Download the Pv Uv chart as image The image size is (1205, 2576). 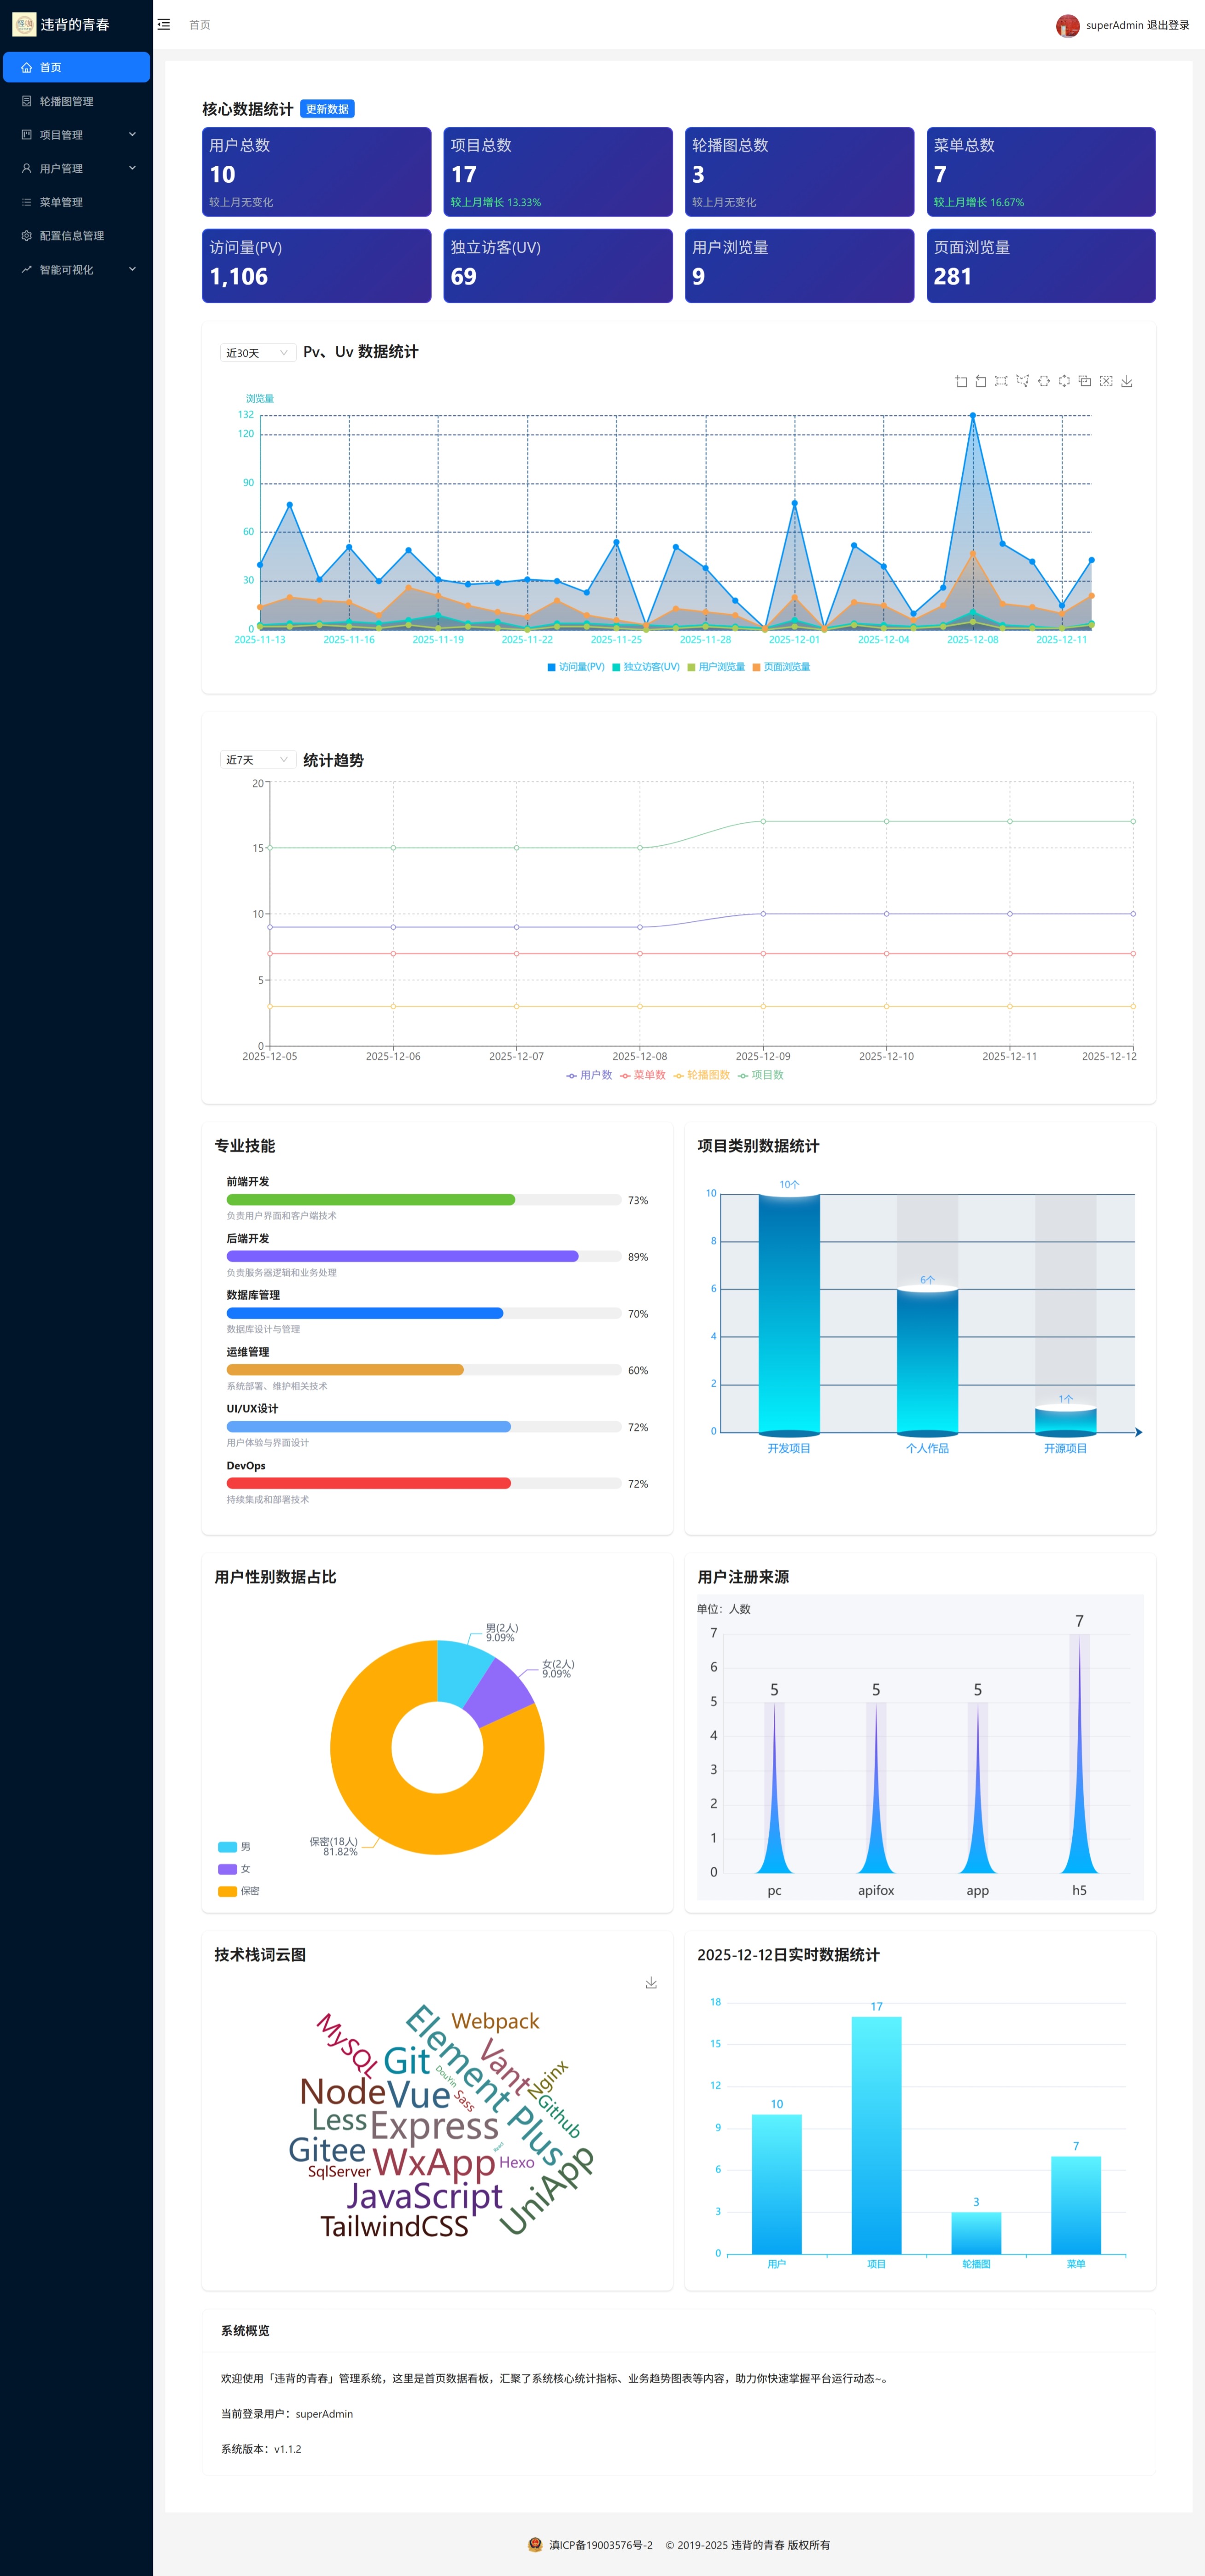coord(1127,381)
